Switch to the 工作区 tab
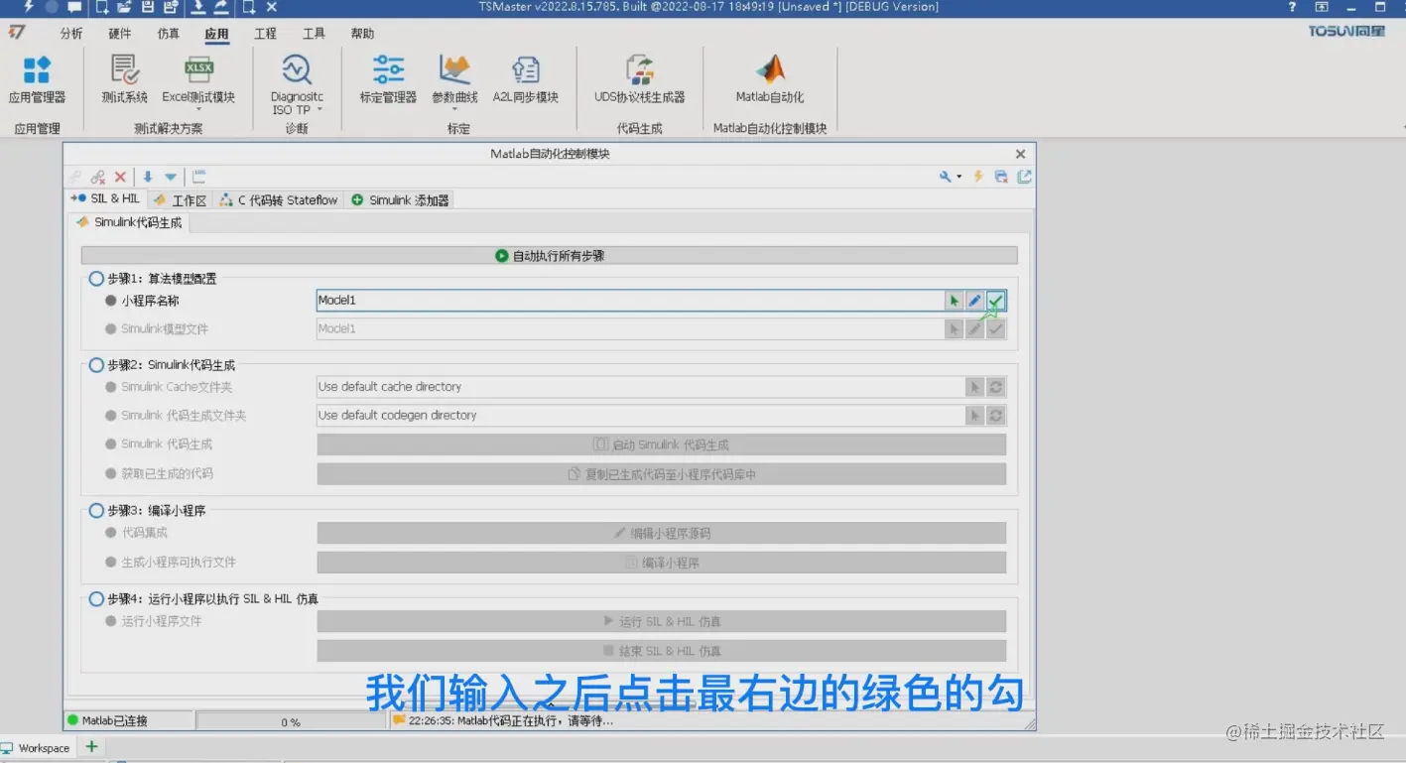 (x=180, y=200)
